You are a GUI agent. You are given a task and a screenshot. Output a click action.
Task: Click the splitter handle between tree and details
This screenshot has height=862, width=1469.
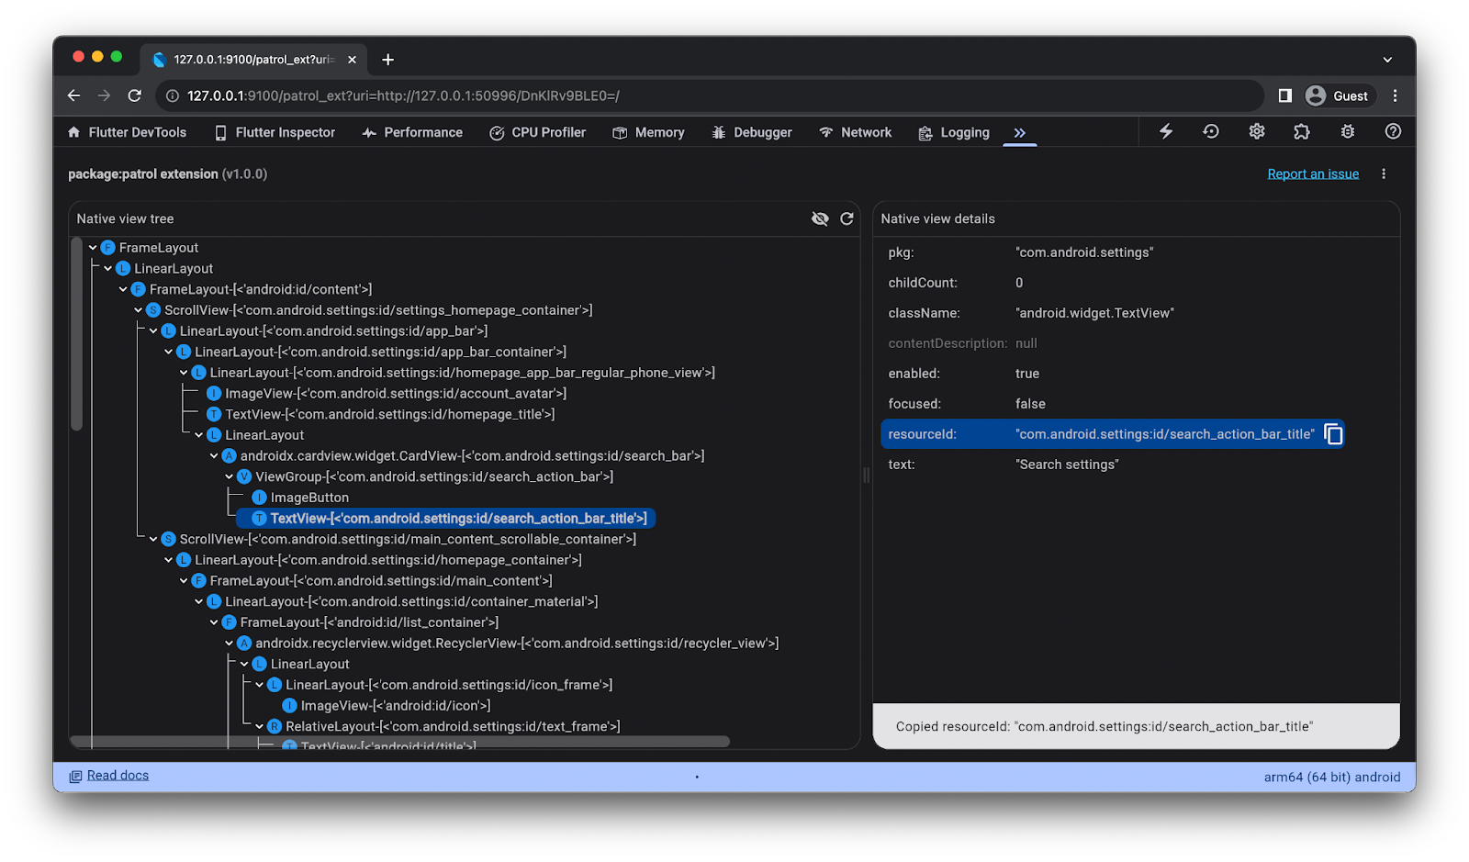pos(866,475)
